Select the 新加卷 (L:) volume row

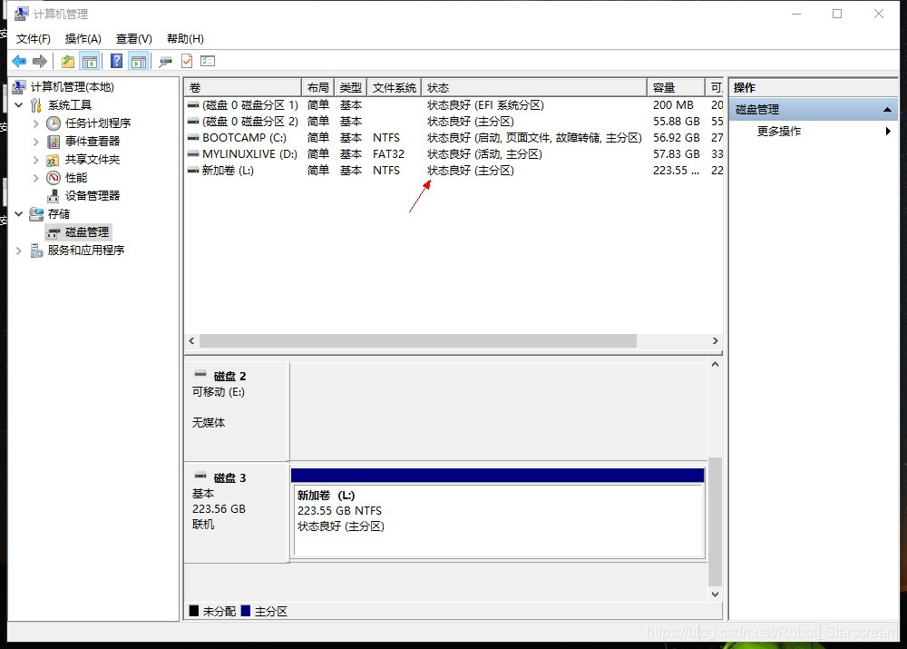(x=454, y=171)
